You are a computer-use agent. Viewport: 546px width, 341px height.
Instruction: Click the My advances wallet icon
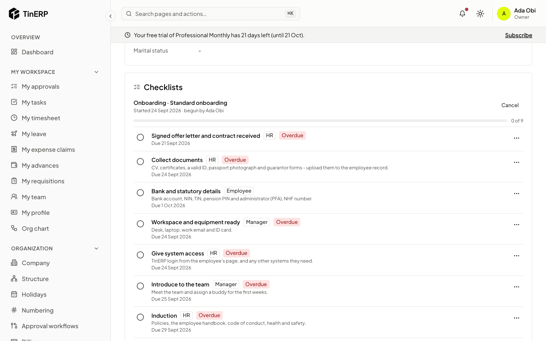pyautogui.click(x=14, y=165)
